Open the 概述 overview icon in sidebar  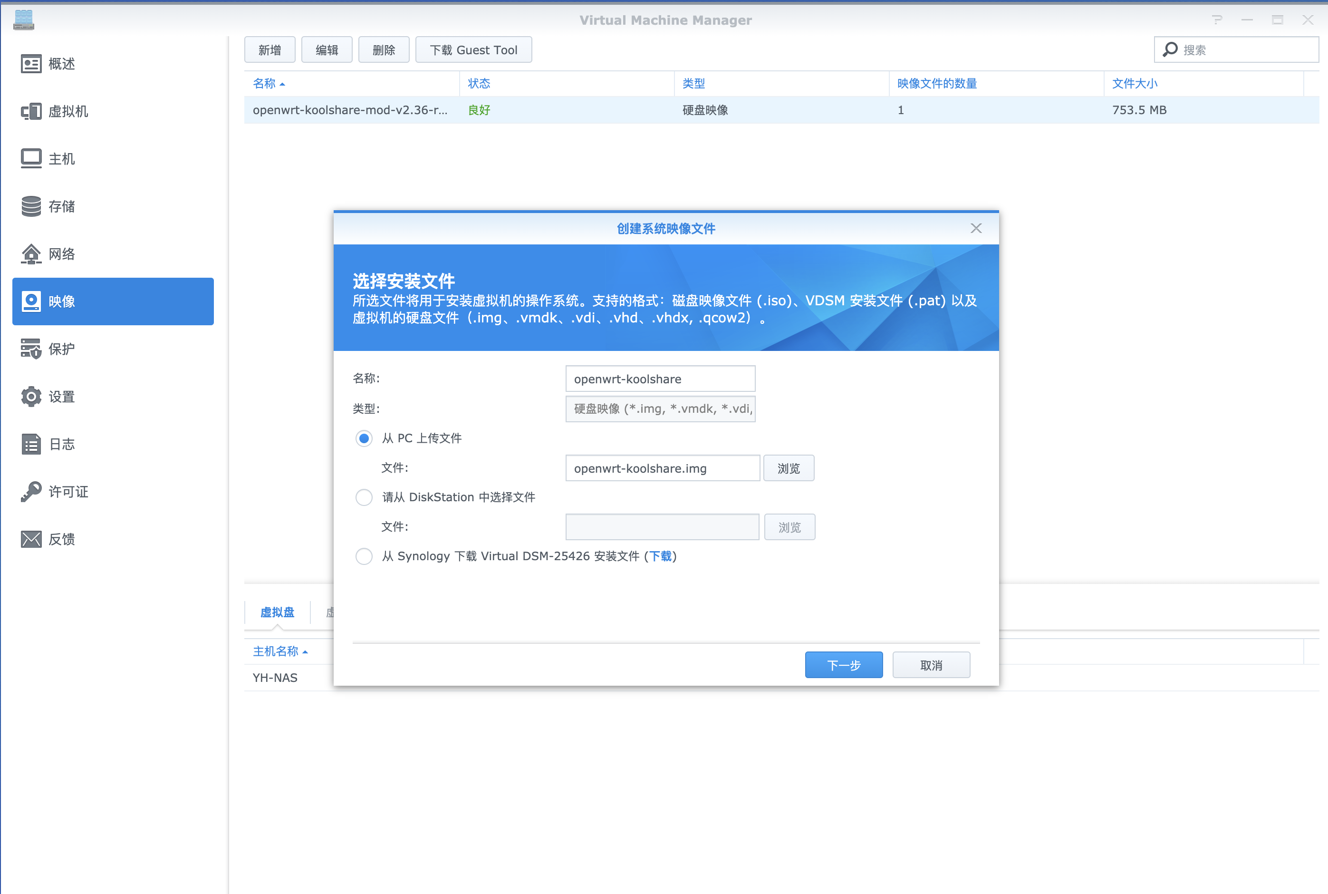pyautogui.click(x=31, y=64)
